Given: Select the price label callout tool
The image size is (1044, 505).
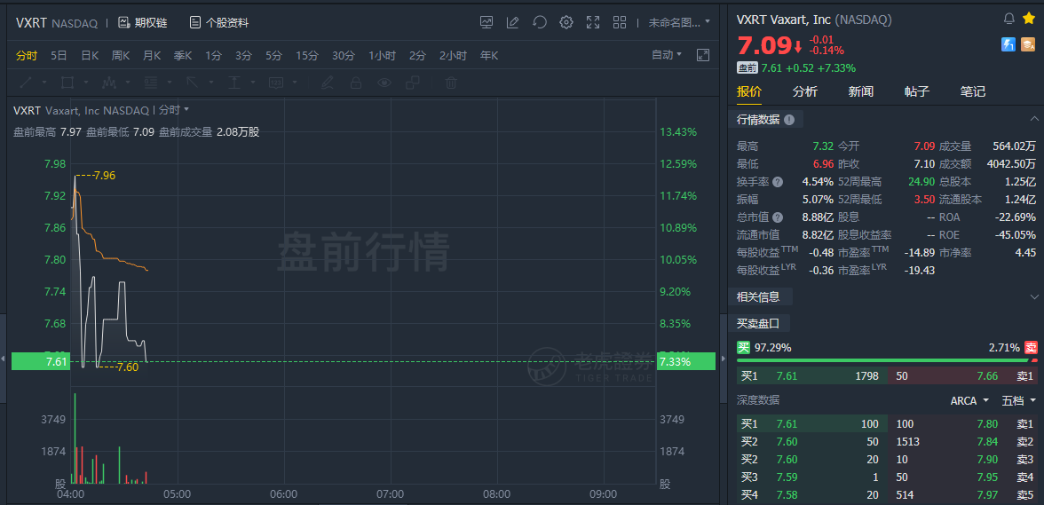Looking at the screenshot, I should (x=275, y=83).
